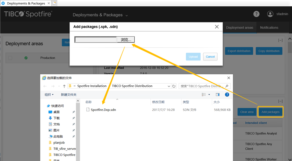Viewport: 292px width, 161px height.
Task: Click the TIBCO Spotfire logo
Action: pos(28,14)
